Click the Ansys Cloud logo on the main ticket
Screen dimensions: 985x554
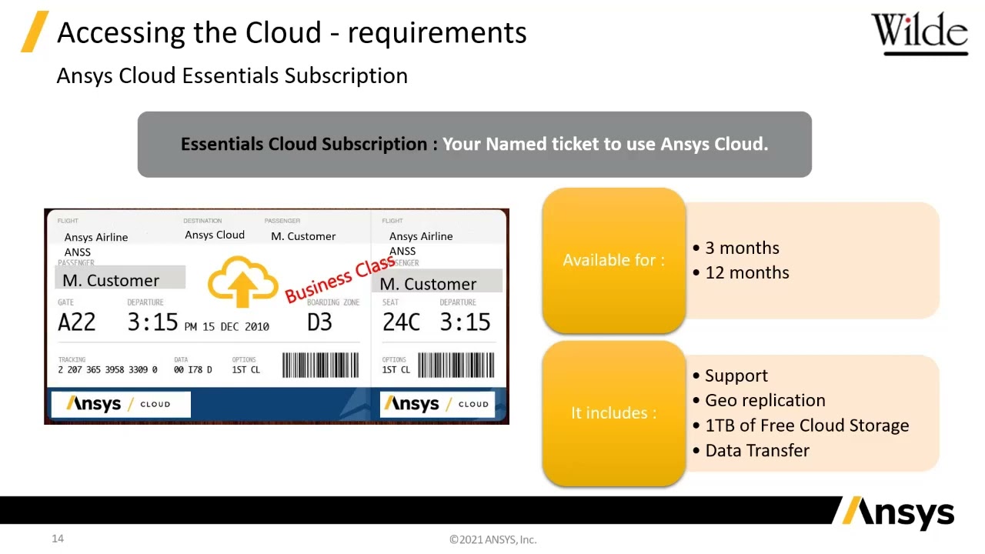[x=119, y=404]
